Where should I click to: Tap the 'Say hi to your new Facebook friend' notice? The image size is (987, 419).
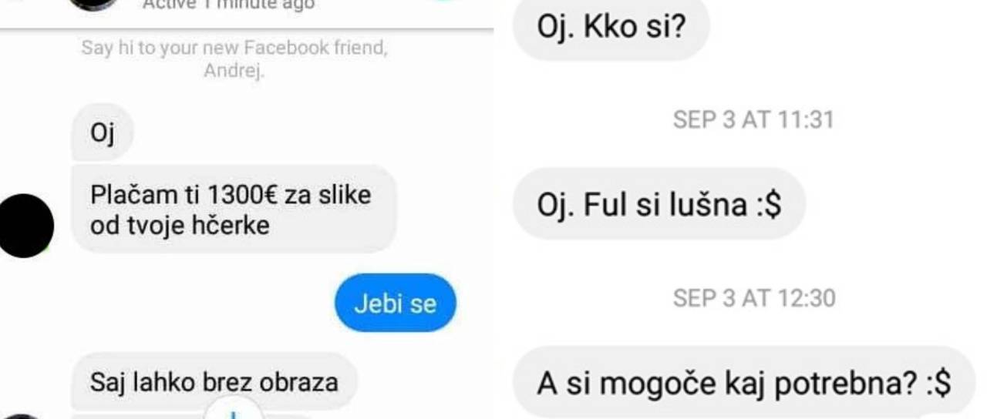pyautogui.click(x=234, y=59)
